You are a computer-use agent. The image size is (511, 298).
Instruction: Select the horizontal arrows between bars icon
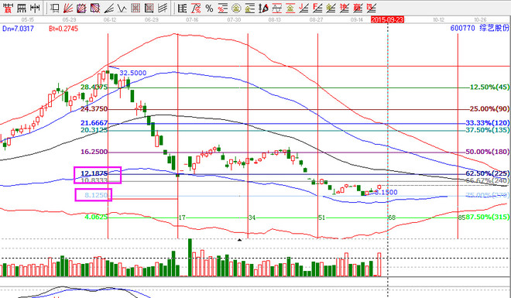pos(35,9)
